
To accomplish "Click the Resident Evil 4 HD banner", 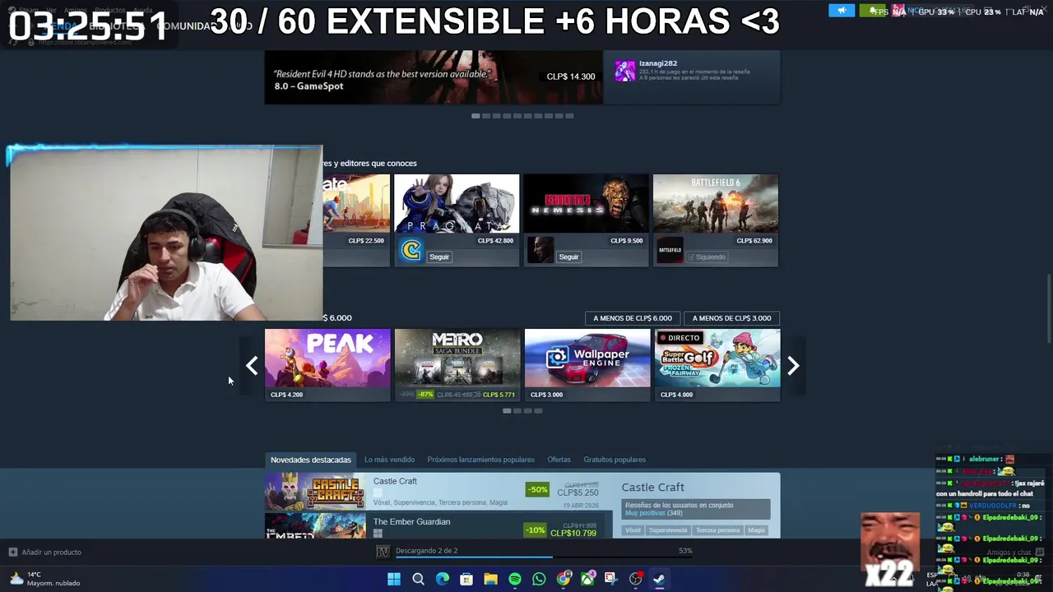I will pos(434,77).
